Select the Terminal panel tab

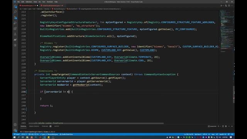click(x=23, y=126)
